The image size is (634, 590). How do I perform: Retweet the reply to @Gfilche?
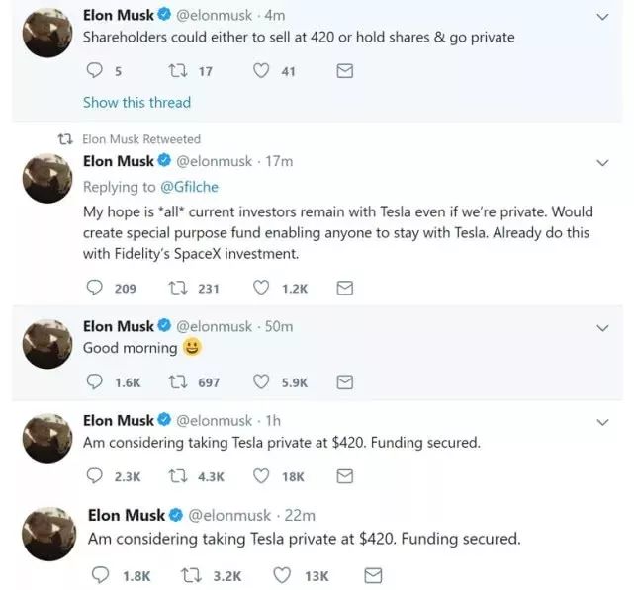click(177, 289)
